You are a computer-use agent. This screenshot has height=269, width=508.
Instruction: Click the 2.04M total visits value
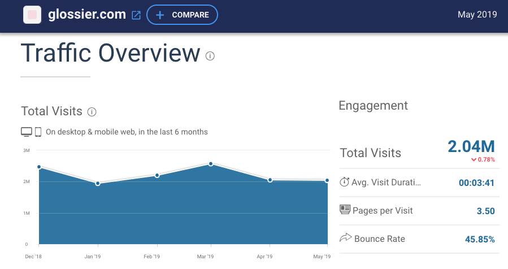471,146
